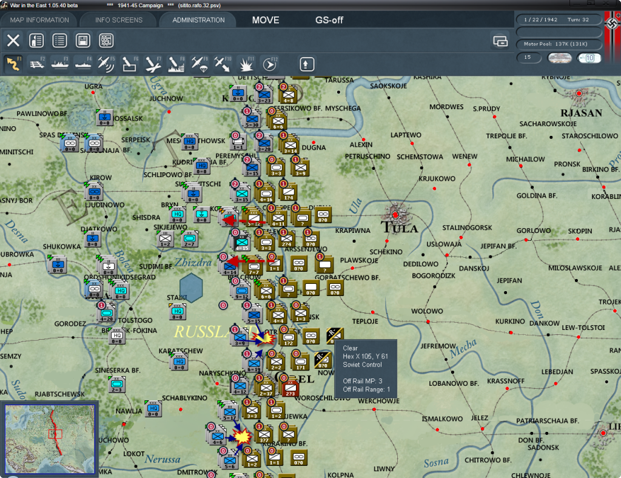This screenshot has width=621, height=478.
Task: Select the F2 Rail movement mode icon
Action: [x=37, y=64]
